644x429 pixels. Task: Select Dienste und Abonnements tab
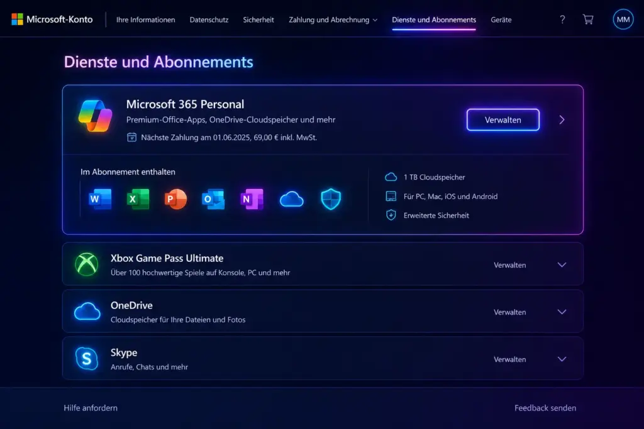[434, 19]
